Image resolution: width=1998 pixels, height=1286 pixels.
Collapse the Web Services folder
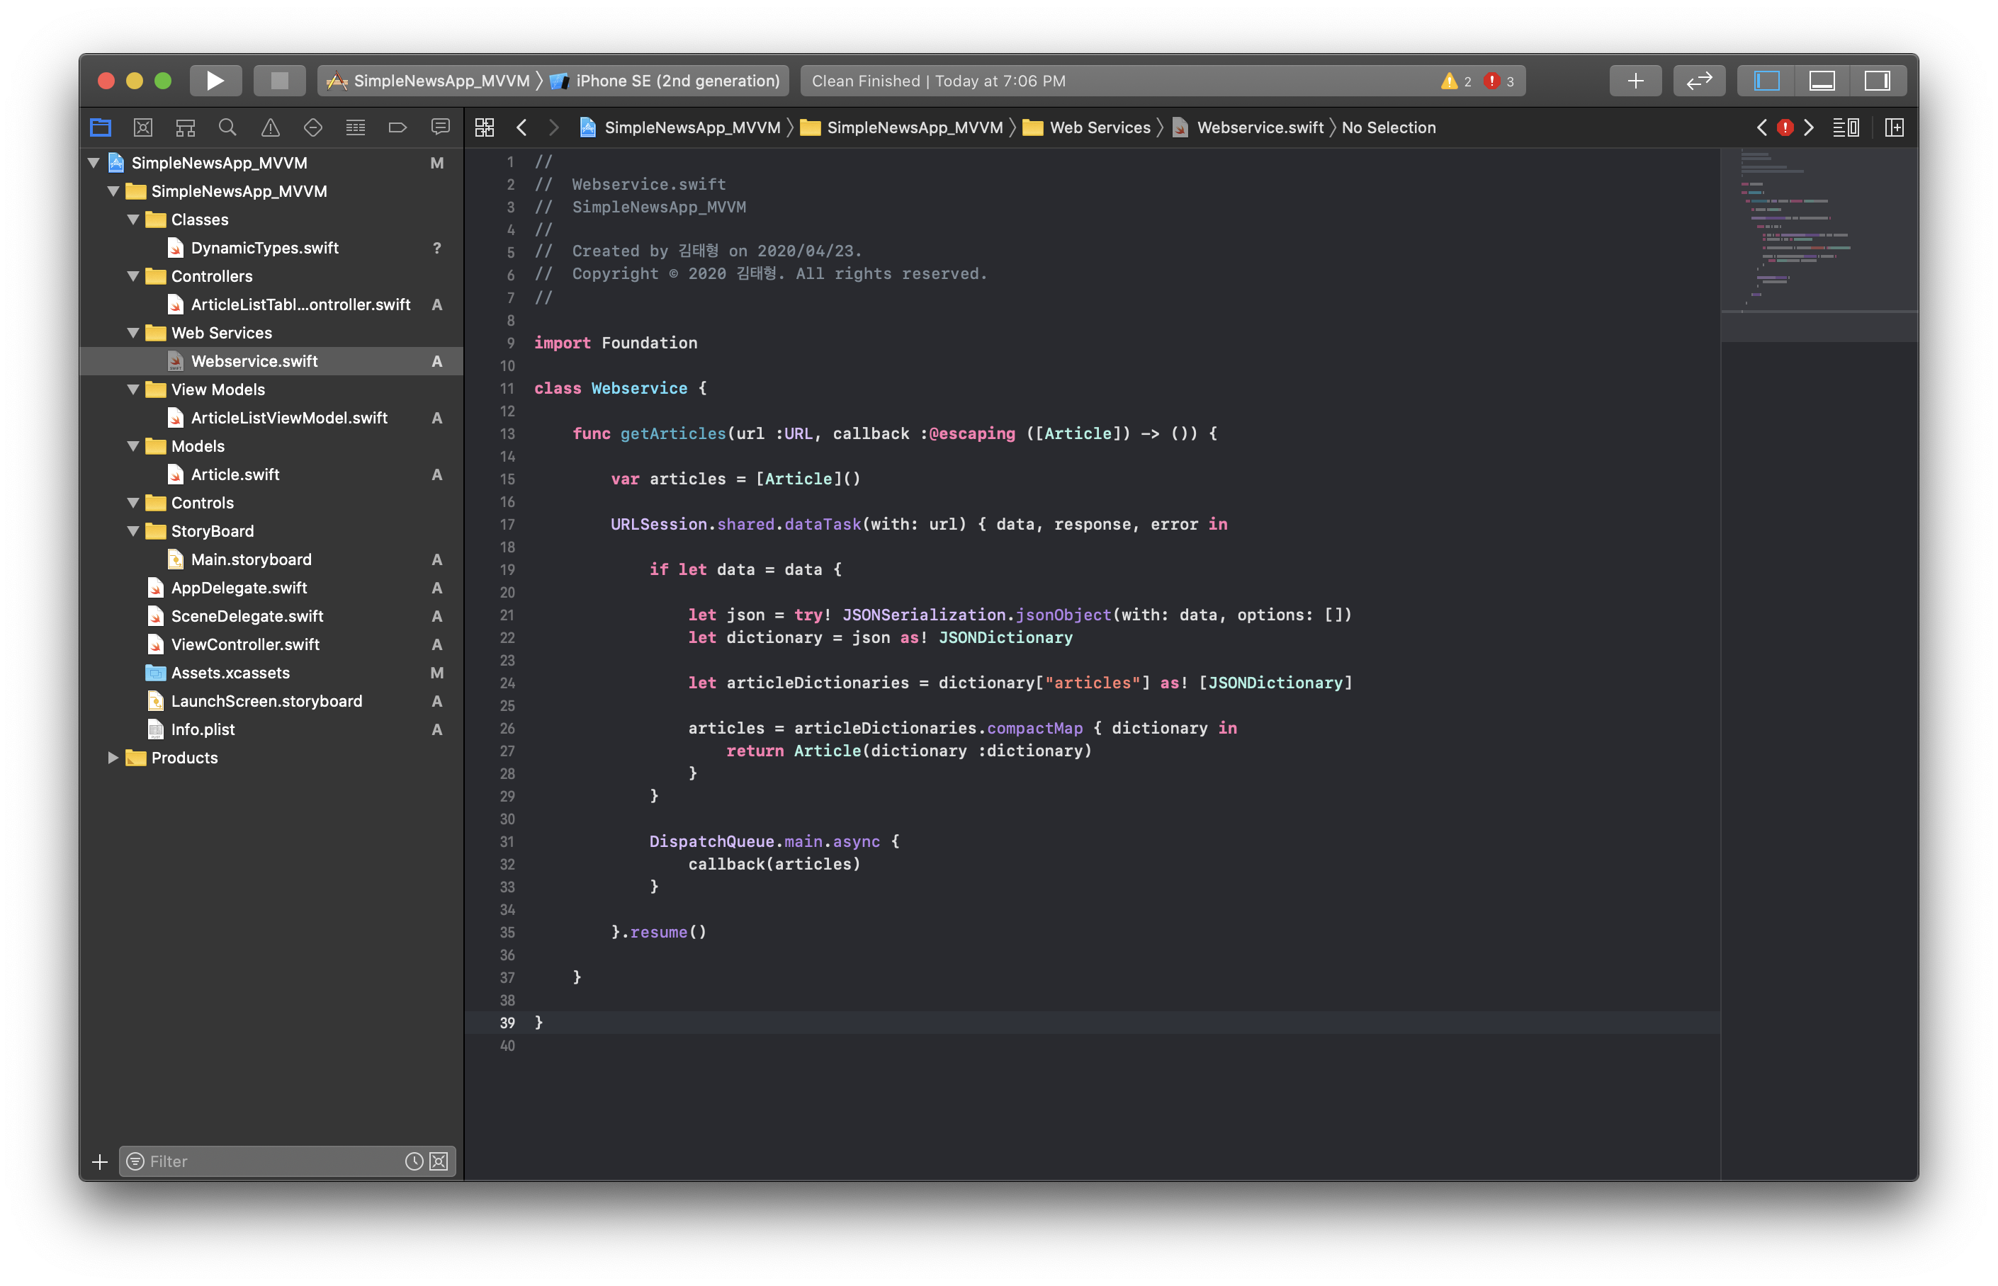132,334
